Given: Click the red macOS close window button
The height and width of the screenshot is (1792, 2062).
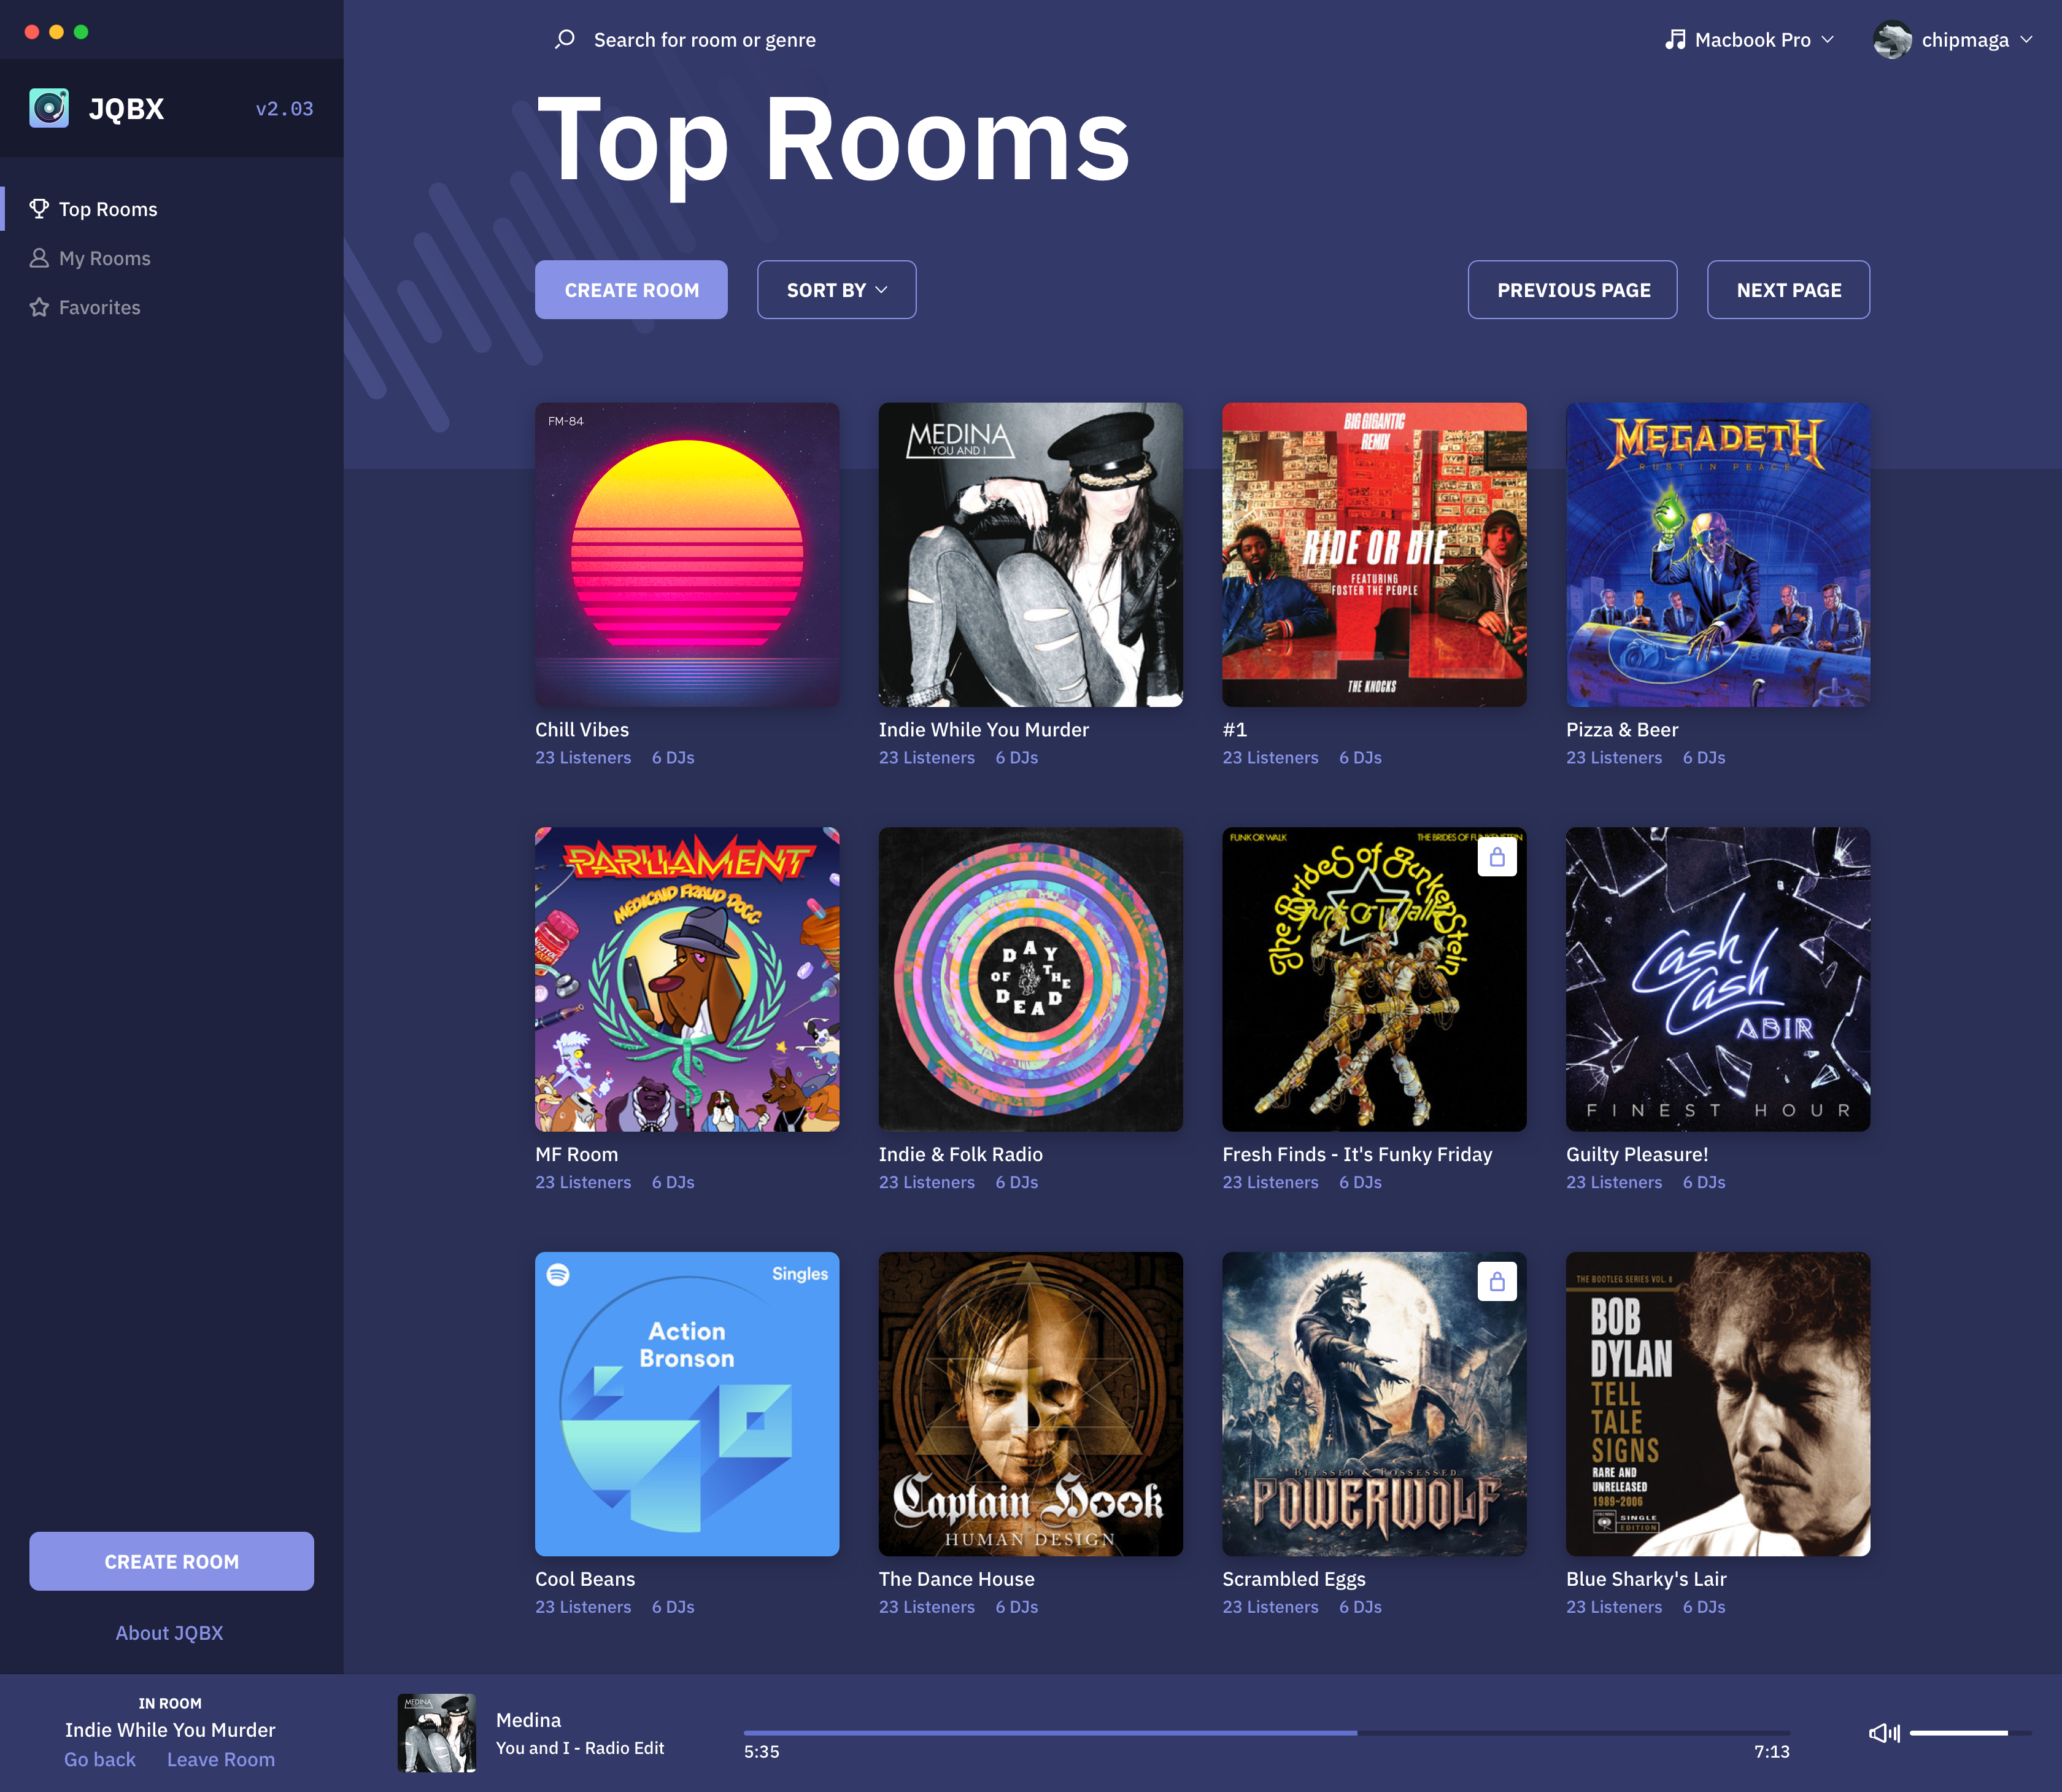Looking at the screenshot, I should click(x=32, y=32).
